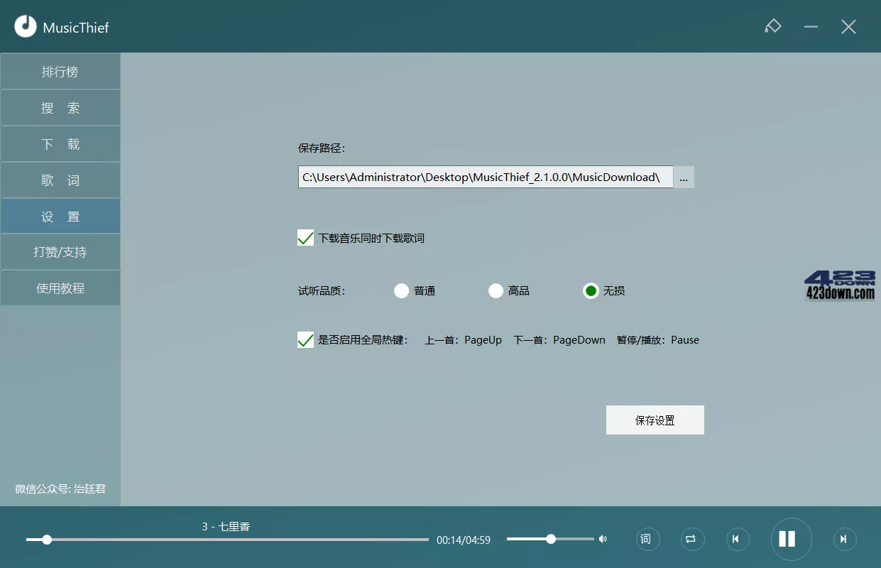Click on the playback progress slider

(227, 540)
